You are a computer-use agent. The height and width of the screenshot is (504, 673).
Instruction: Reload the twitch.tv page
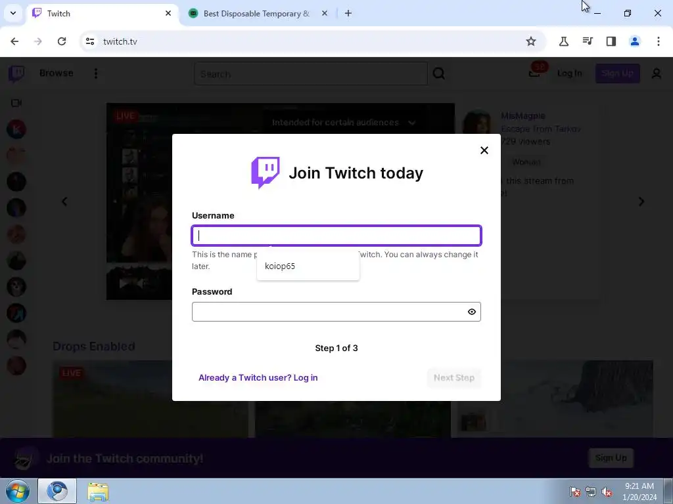pyautogui.click(x=62, y=41)
